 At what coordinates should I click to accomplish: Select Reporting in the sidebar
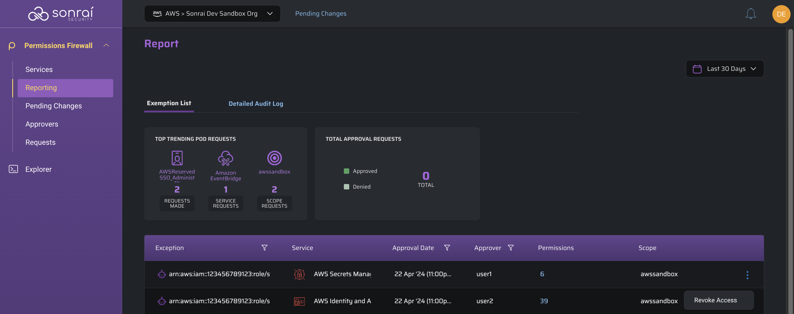65,88
